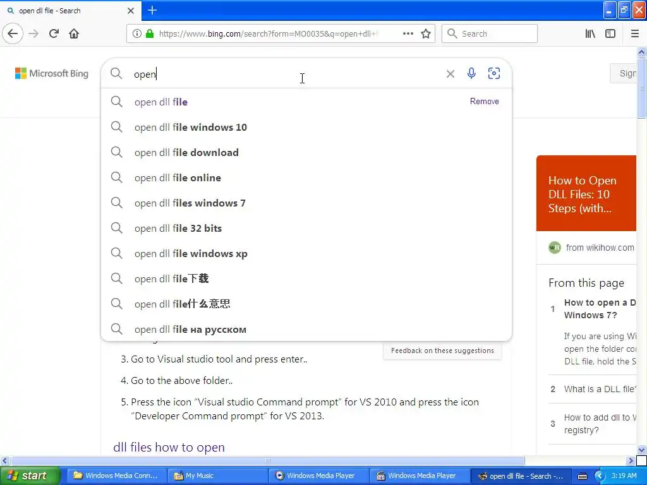Click 'open dll file - Search' taskbar button
This screenshot has width=647, height=485.
click(x=521, y=476)
